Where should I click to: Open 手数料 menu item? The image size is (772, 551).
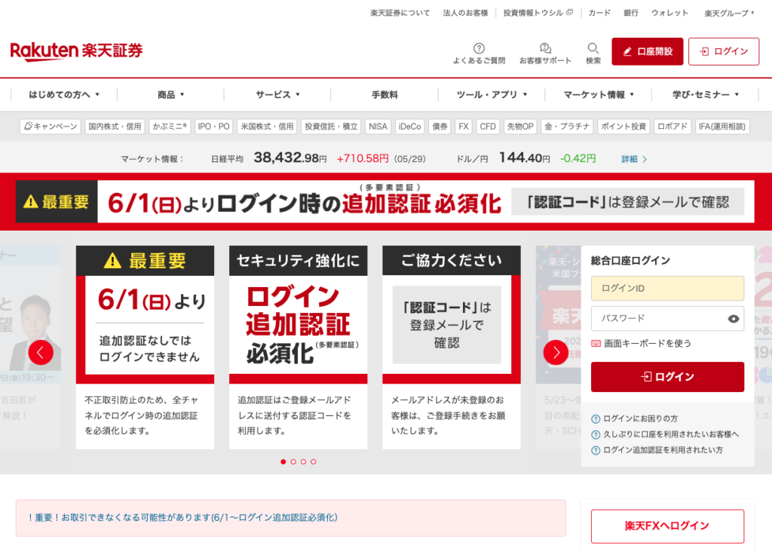[x=384, y=94]
